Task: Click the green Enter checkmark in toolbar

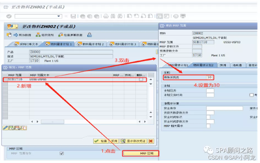Action: [9, 16]
